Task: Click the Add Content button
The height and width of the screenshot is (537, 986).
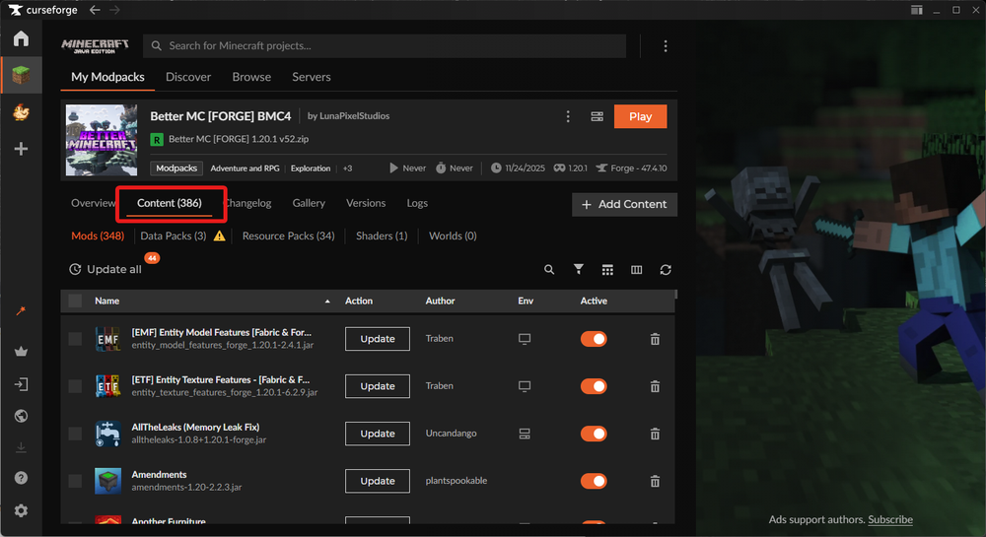Action: tap(624, 204)
